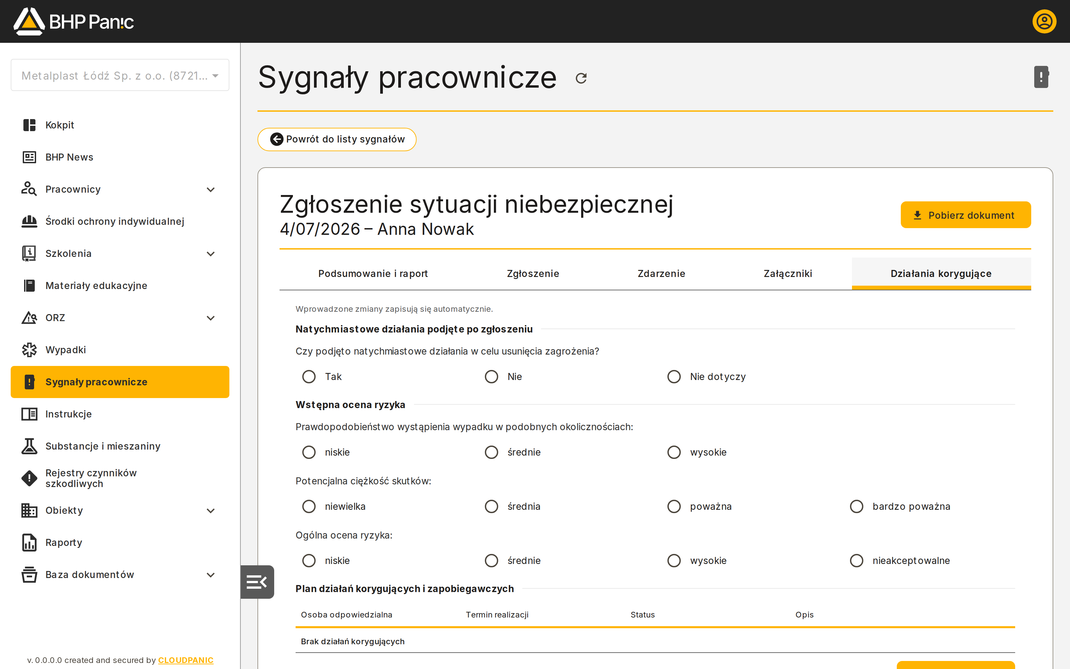Click the Wypadki medical star icon
The image size is (1070, 669).
point(29,350)
